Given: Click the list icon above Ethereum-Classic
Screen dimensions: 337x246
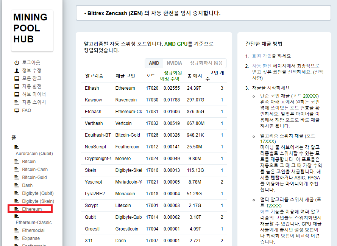Looking at the screenshot, I should (17, 216).
